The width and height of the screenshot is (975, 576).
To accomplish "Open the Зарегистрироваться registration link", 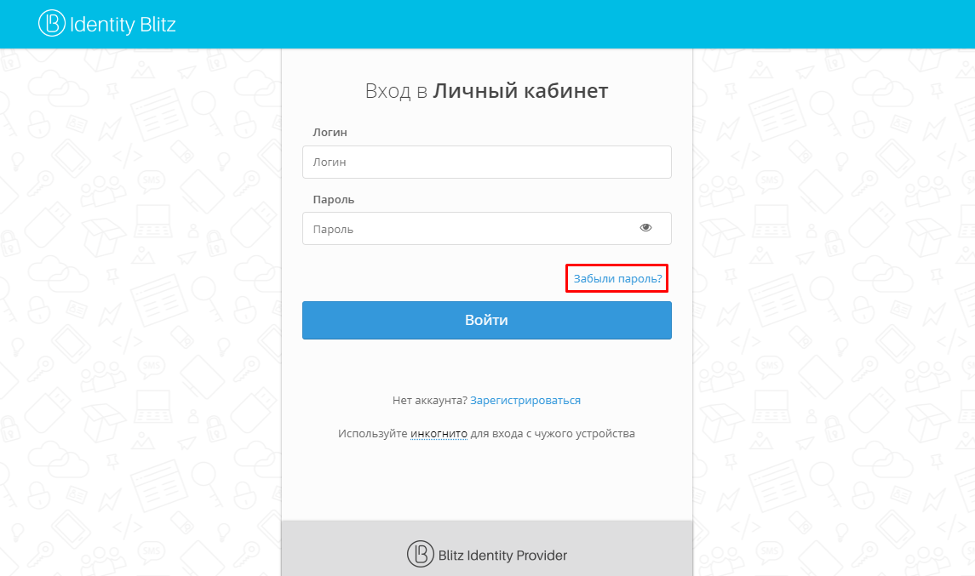I will [x=525, y=400].
